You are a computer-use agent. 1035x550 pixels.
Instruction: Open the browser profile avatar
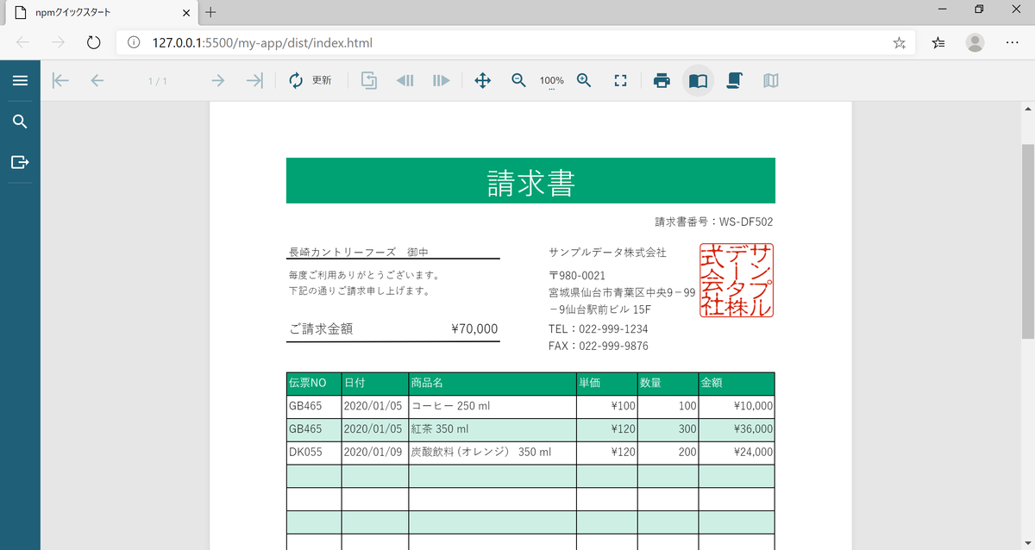point(975,42)
